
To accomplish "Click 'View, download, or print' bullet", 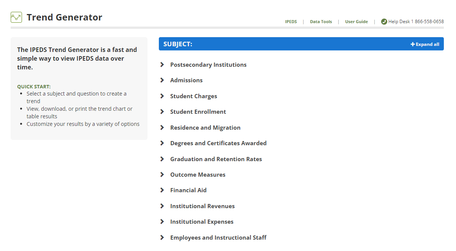I will pos(79,112).
